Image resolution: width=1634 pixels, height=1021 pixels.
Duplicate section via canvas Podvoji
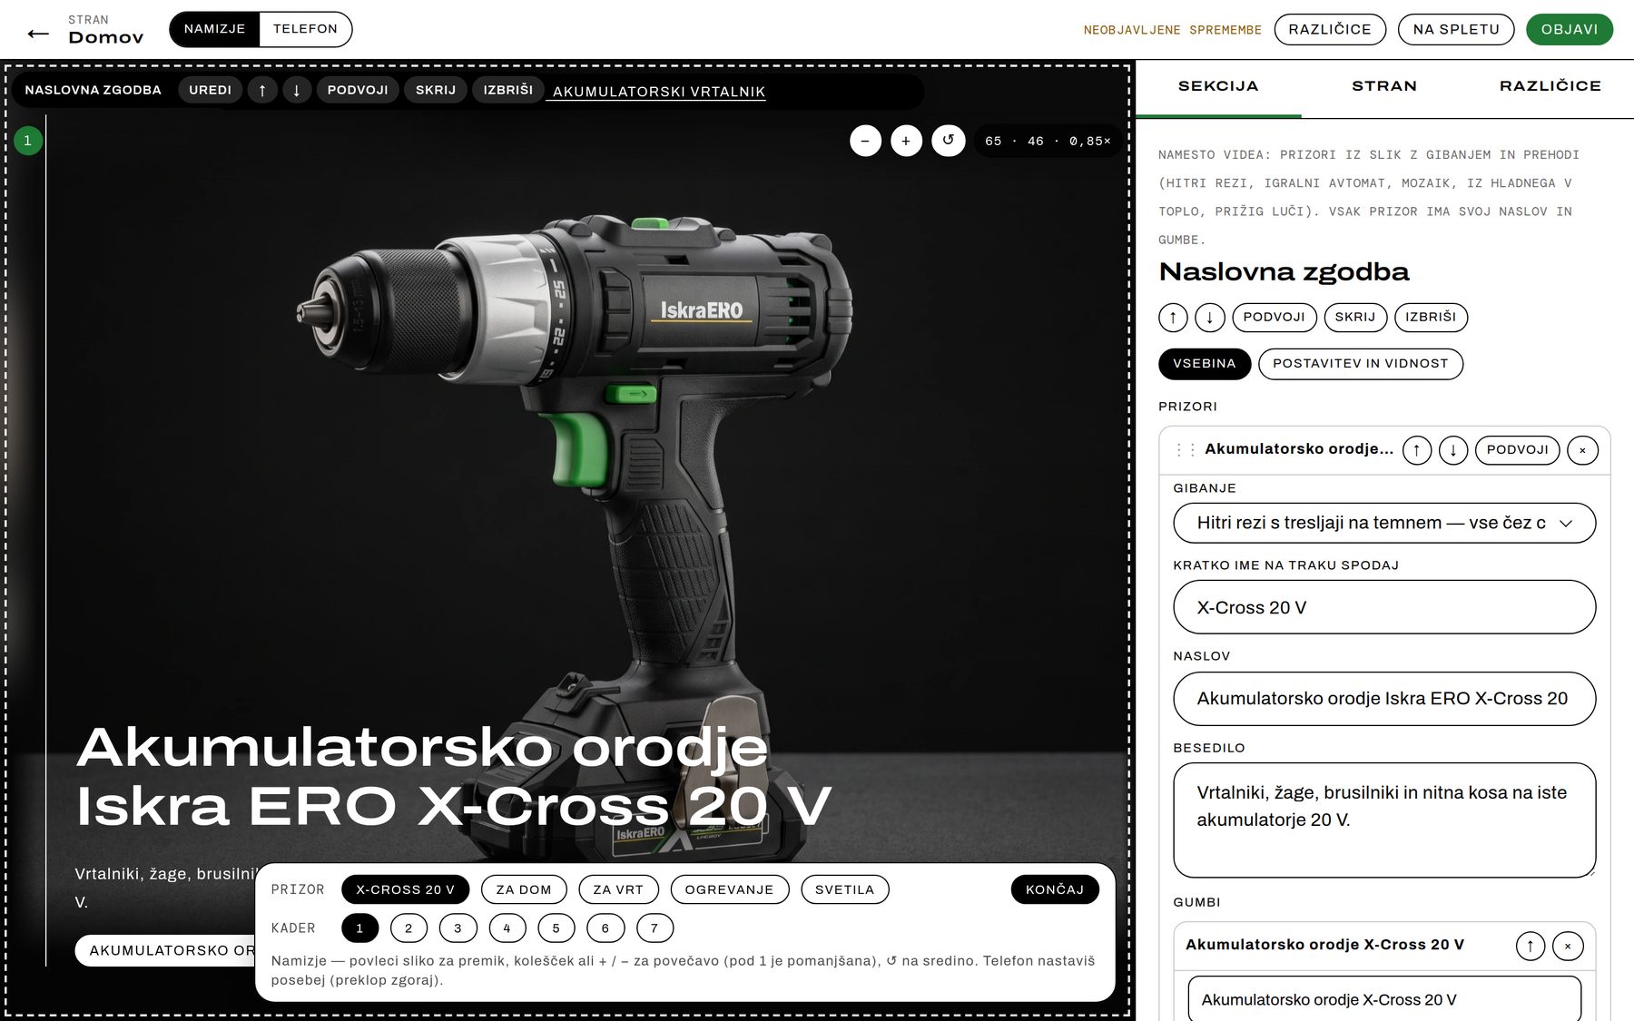(x=358, y=90)
